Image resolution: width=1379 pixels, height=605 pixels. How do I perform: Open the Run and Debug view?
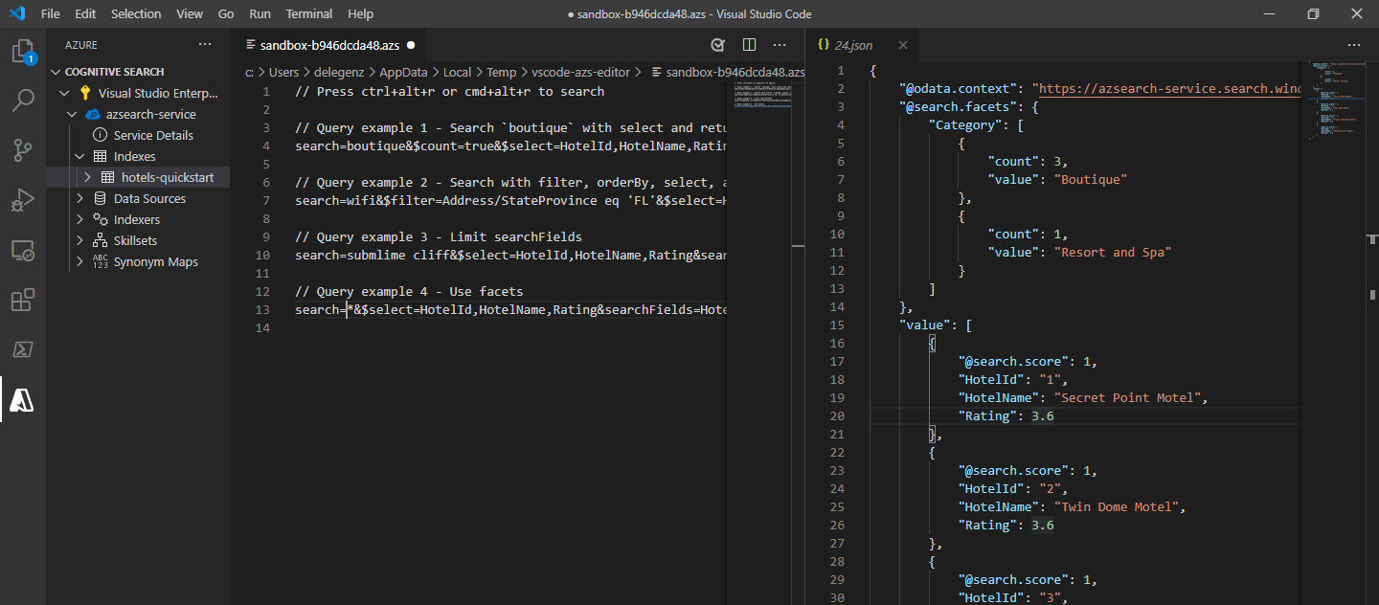click(x=23, y=200)
